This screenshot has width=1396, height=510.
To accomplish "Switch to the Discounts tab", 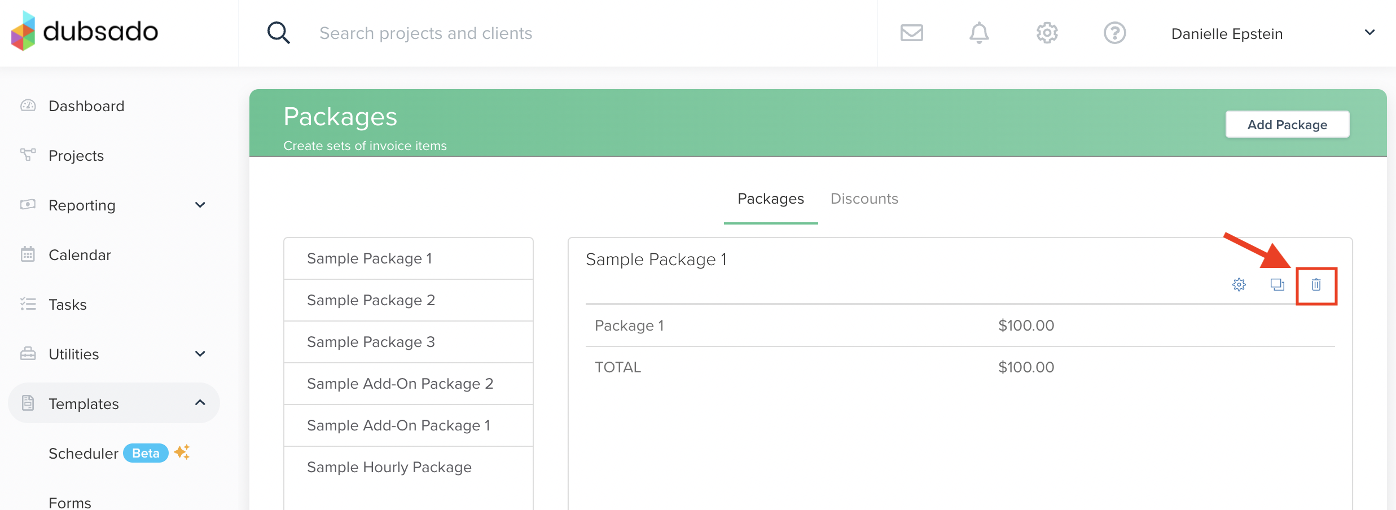I will [x=864, y=199].
